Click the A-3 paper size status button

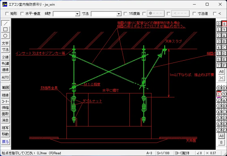point(150,153)
